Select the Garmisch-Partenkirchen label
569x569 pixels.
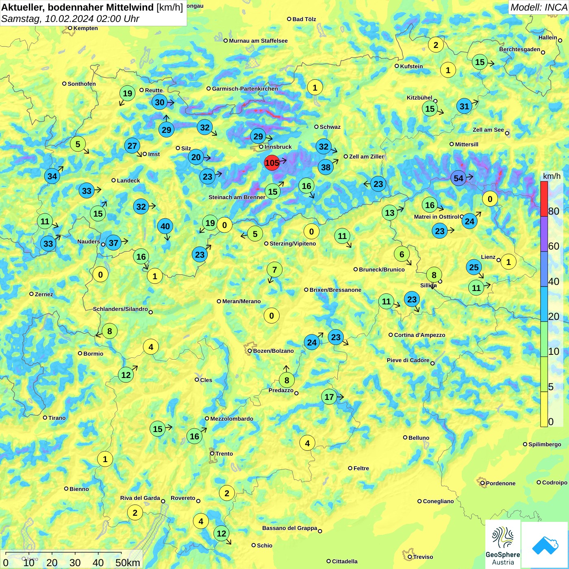pyautogui.click(x=245, y=89)
